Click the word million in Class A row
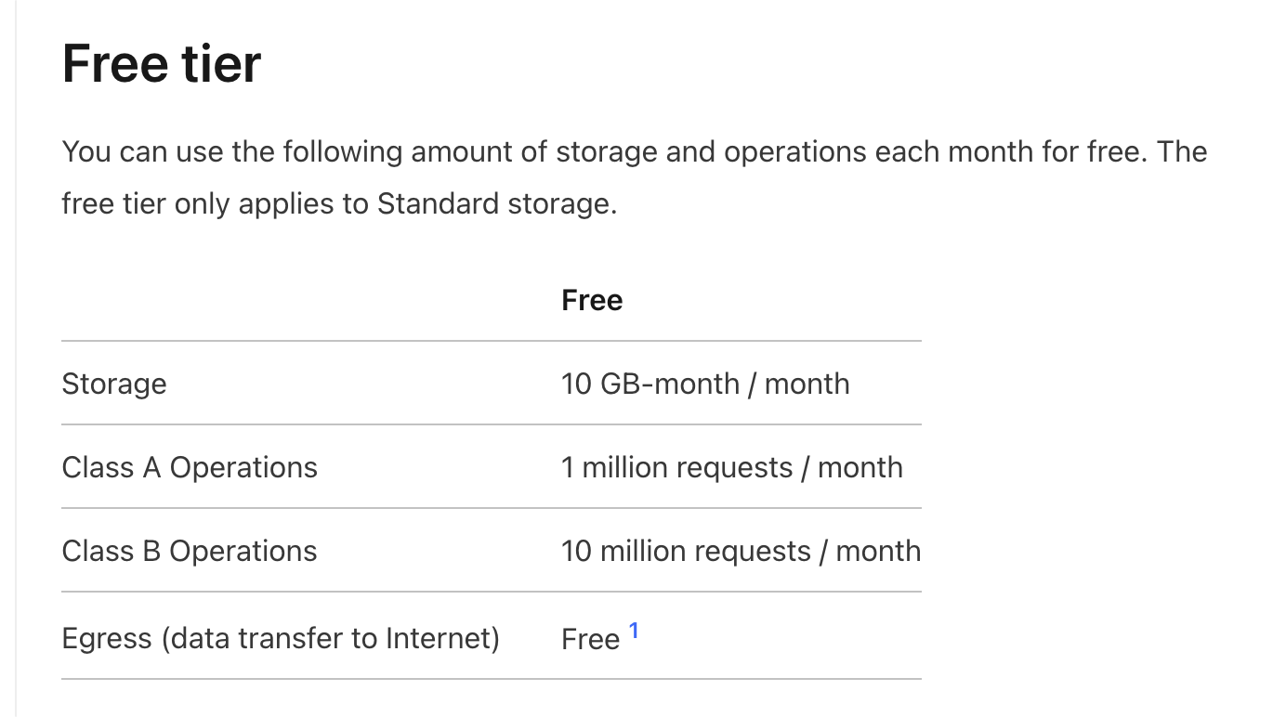This screenshot has width=1273, height=717. coord(626,467)
